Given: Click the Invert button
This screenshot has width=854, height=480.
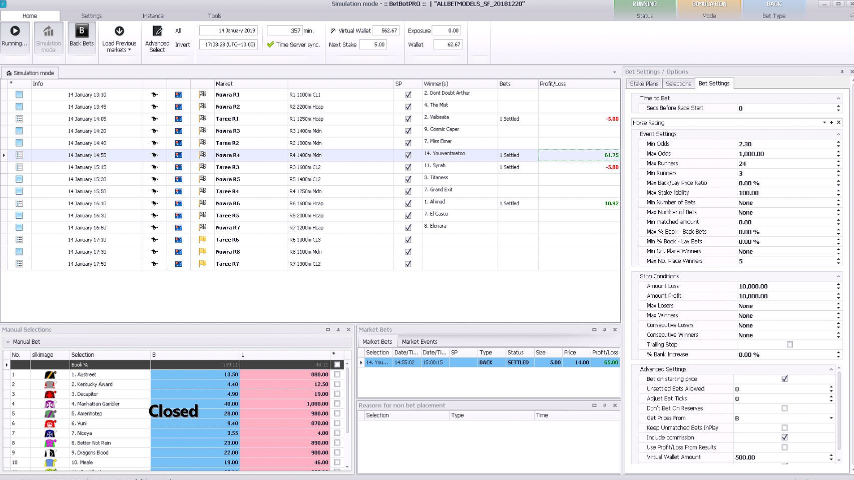Looking at the screenshot, I should tap(182, 45).
